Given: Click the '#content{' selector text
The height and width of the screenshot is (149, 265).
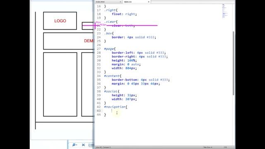Looking at the screenshot, I should 113,76.
